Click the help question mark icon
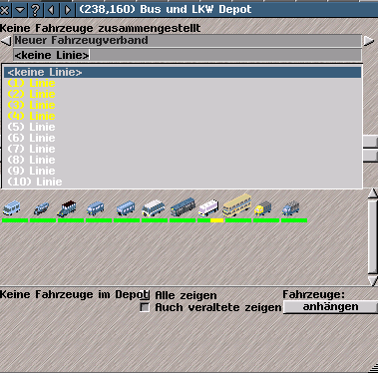Viewport: 378px width, 373px height. tap(36, 10)
